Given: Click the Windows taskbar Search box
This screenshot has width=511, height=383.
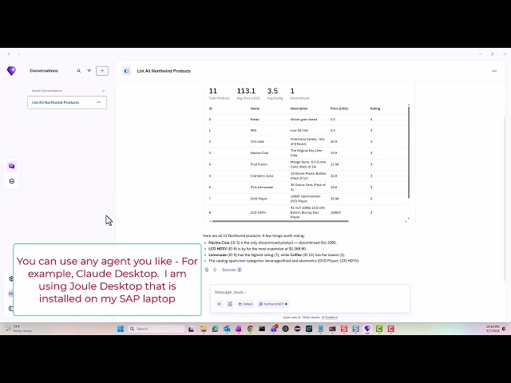Looking at the screenshot, I should (156, 329).
